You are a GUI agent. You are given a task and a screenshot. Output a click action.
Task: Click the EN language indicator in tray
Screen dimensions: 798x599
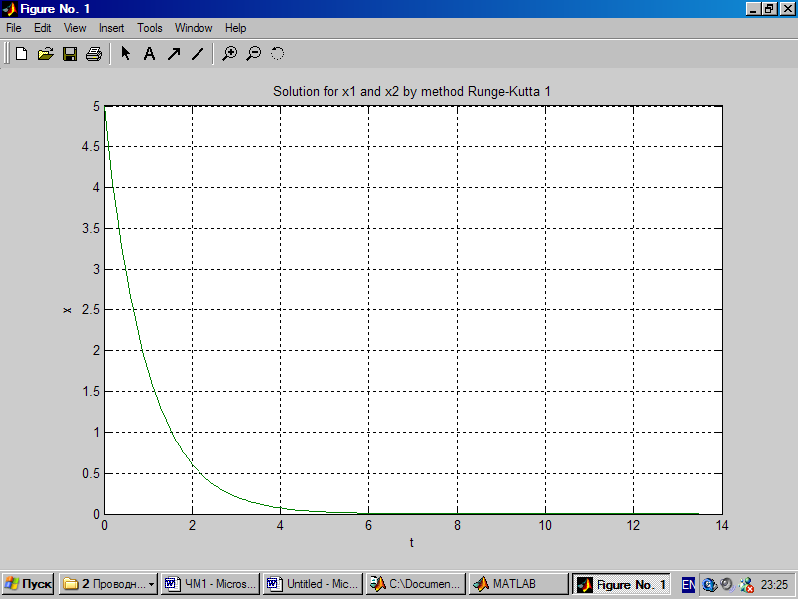click(688, 584)
